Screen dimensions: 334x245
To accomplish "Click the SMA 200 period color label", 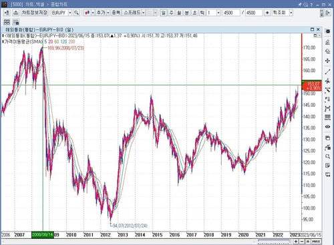I will coord(71,41).
